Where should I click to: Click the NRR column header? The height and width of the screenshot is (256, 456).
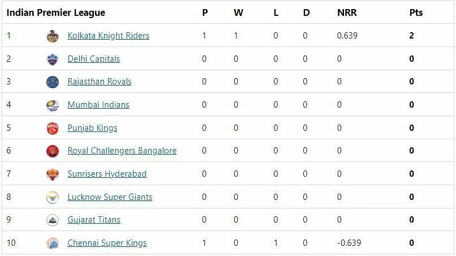click(347, 12)
